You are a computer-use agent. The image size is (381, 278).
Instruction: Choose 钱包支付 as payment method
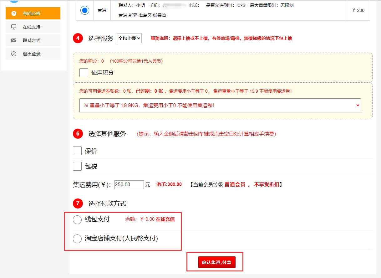pos(77,220)
